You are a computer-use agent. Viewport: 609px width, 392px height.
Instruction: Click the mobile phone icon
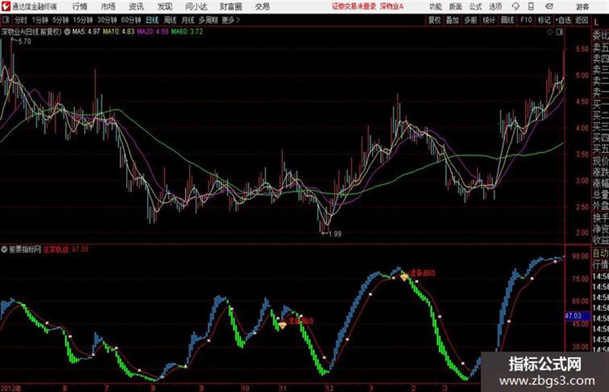(x=531, y=6)
